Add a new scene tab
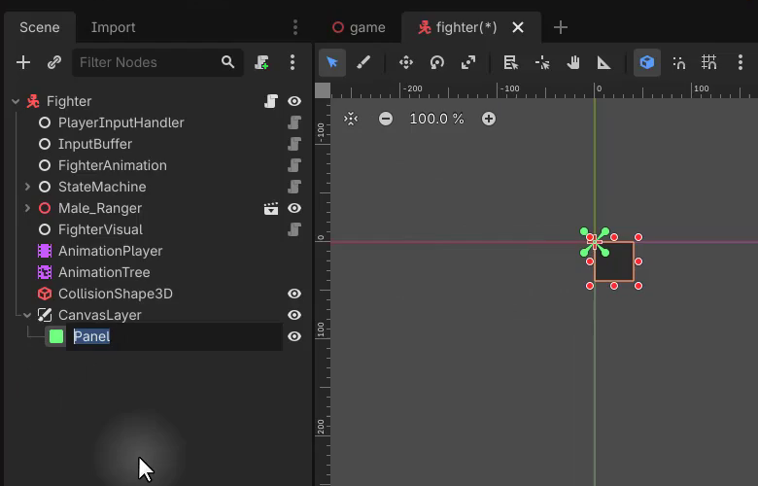Screen dimensions: 758x486 click(561, 27)
